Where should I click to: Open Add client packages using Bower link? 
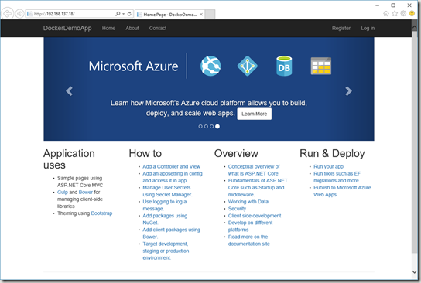coord(171,233)
